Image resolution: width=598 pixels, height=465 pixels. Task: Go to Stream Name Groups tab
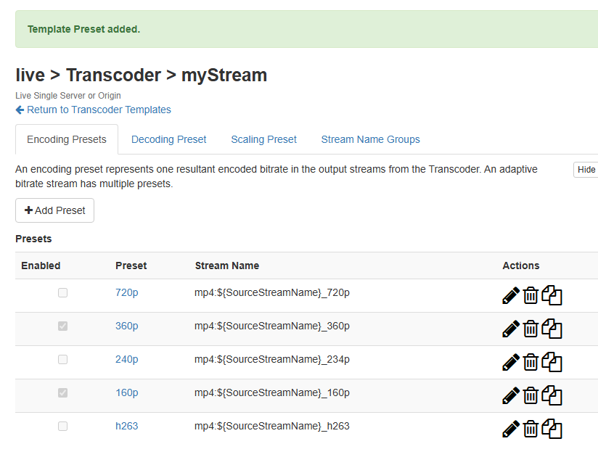pos(370,139)
